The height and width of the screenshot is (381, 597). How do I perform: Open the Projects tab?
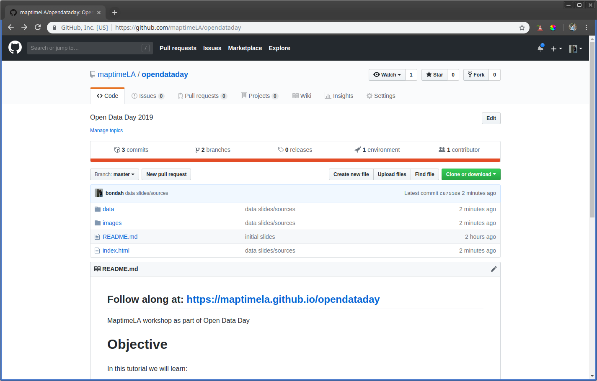point(259,96)
